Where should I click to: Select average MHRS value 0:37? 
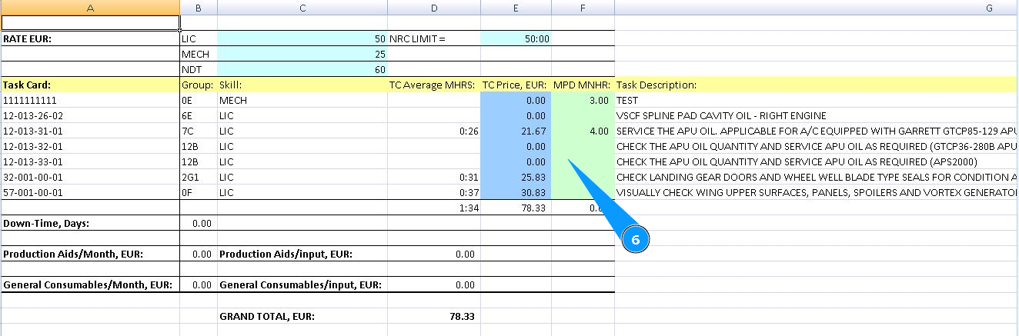(x=434, y=192)
